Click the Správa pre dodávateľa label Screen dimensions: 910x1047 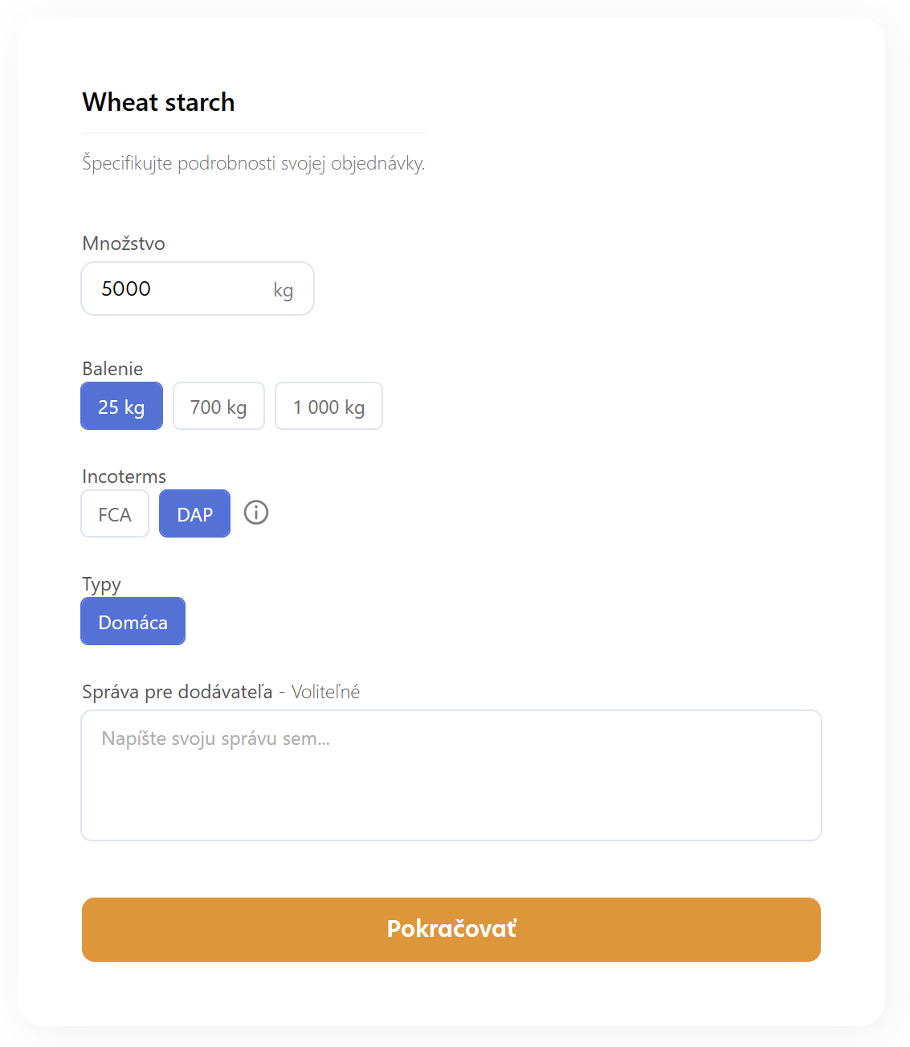click(177, 692)
